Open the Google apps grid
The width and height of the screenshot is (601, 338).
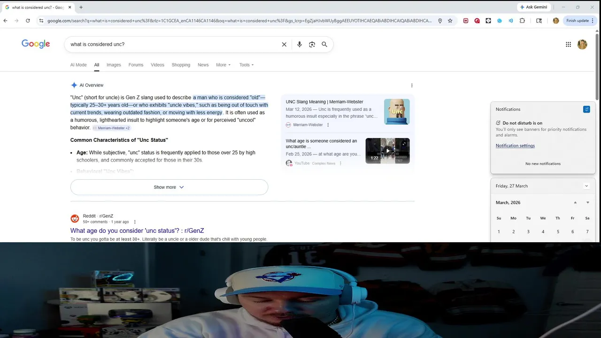568,45
